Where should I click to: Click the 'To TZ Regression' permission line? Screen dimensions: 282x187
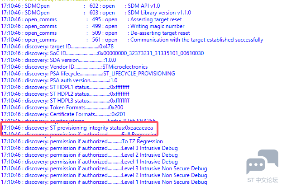click(82, 141)
